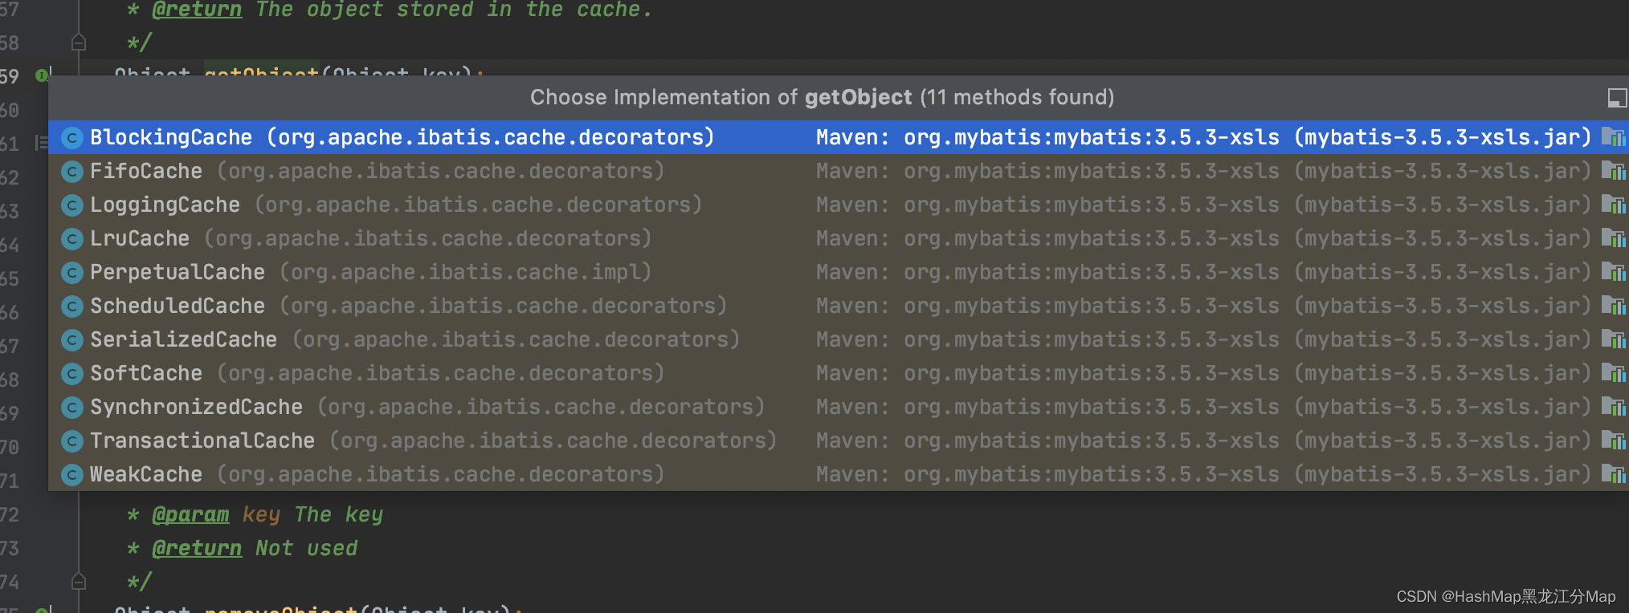Click Maven library text in SoftCache row
The height and width of the screenshot is (613, 1629).
tap(1203, 373)
